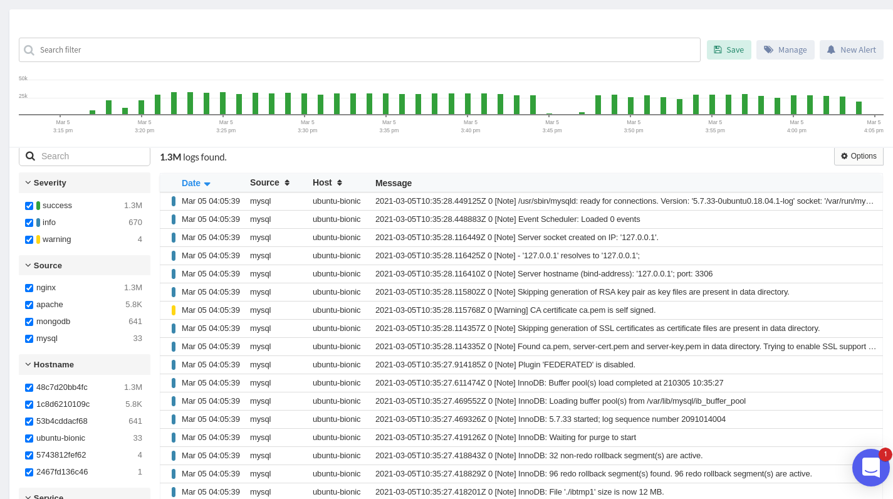Click the red chat notification badge
The height and width of the screenshot is (499, 893).
point(885,454)
